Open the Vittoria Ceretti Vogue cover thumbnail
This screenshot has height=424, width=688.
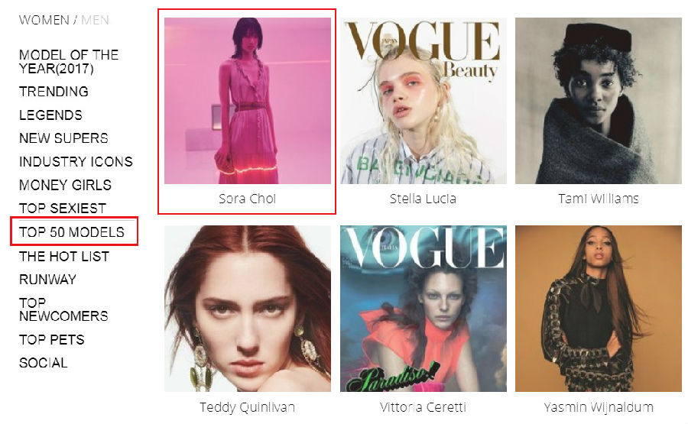coord(424,308)
